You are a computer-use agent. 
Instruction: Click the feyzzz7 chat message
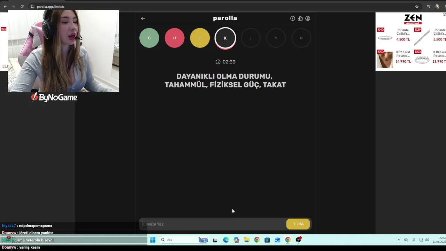click(x=27, y=226)
